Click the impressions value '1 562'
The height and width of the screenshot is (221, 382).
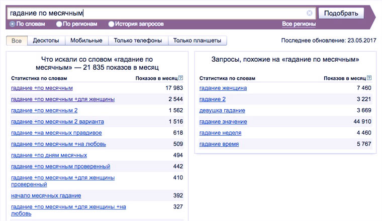pyautogui.click(x=176, y=110)
